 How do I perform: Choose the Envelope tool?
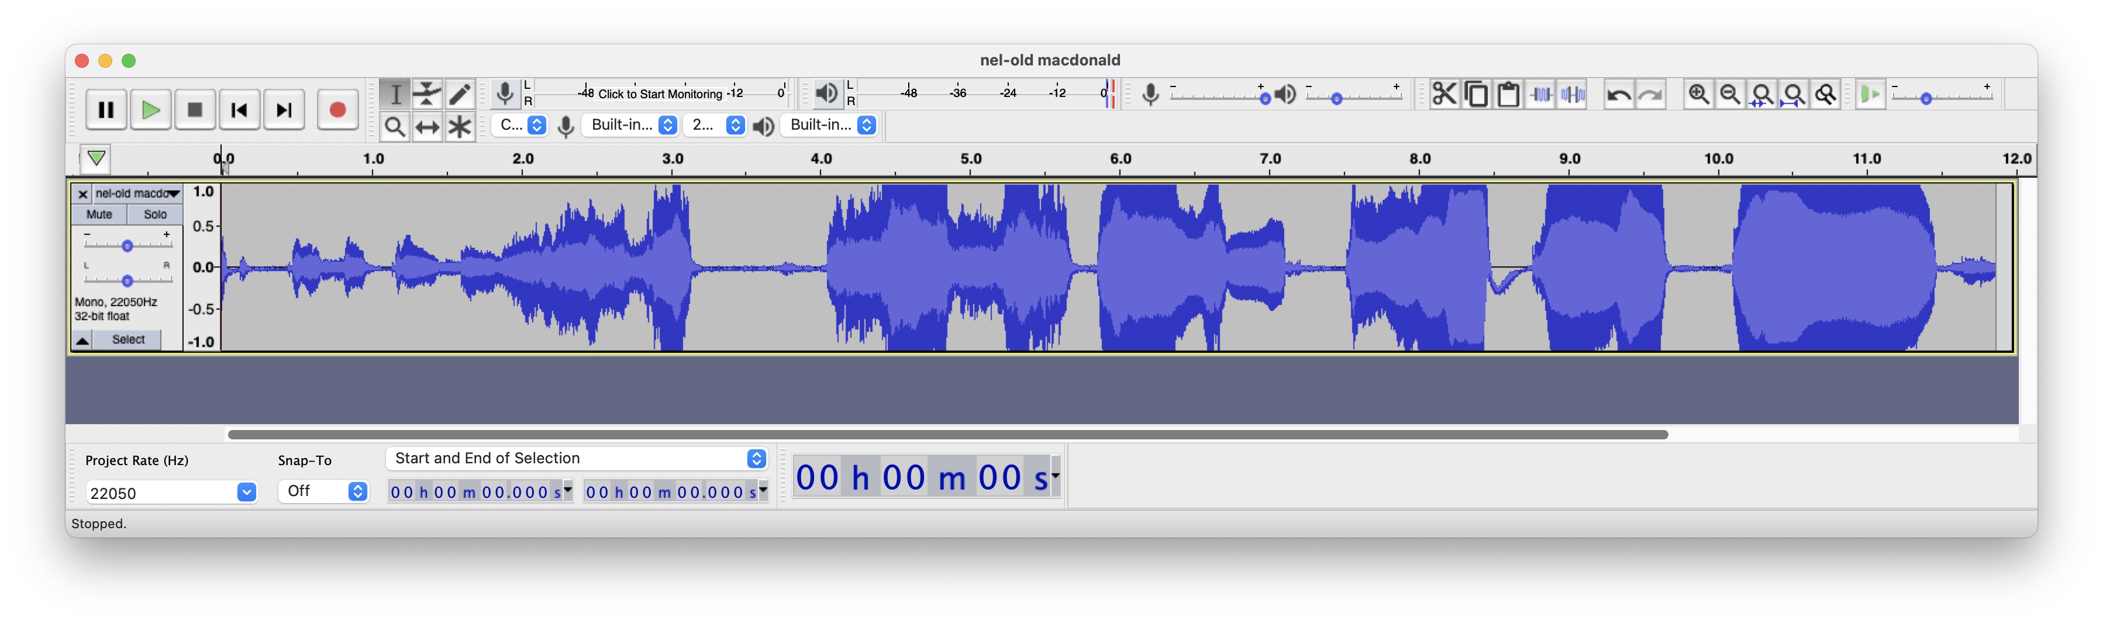(x=427, y=94)
